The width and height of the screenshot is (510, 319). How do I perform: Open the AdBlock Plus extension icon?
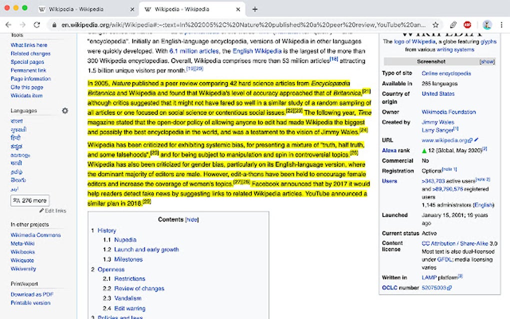(x=467, y=23)
